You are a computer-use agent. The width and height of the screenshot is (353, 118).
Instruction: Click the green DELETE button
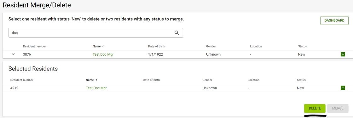tap(315, 108)
